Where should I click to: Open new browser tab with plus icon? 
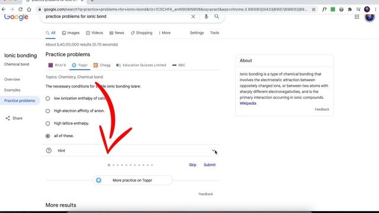pyautogui.click(x=92, y=1)
